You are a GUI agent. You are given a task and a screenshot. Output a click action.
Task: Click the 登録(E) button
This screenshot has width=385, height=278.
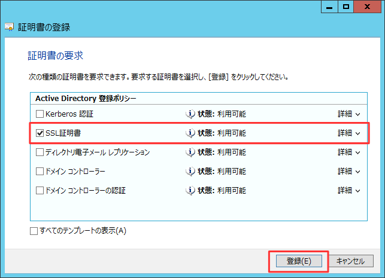pos(299,261)
